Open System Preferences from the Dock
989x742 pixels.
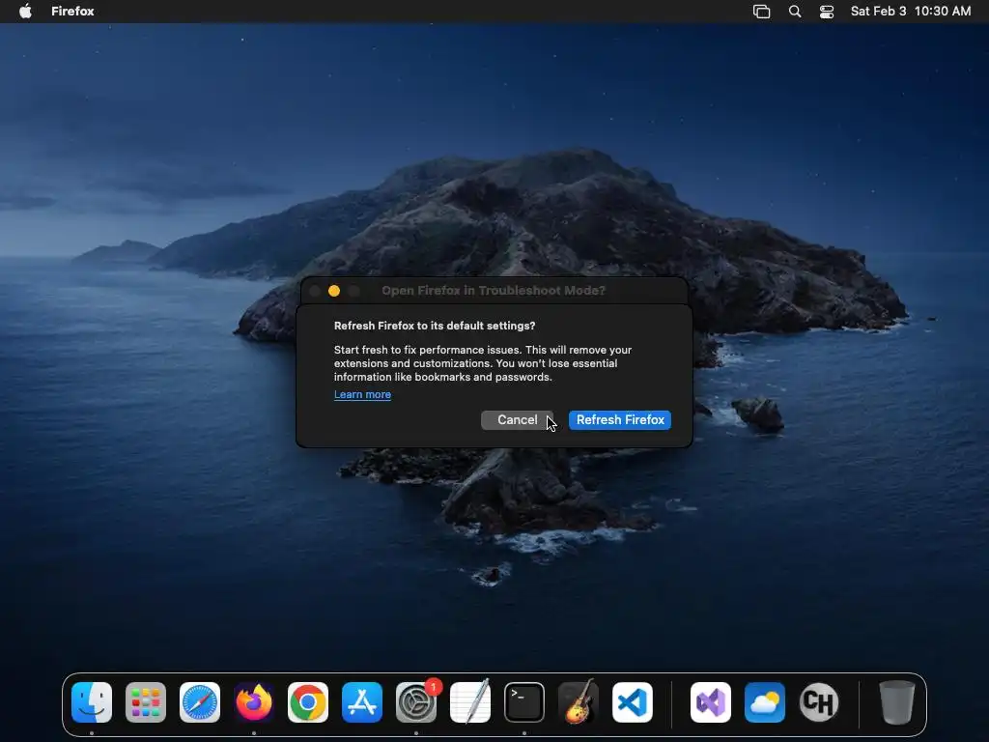pyautogui.click(x=416, y=702)
